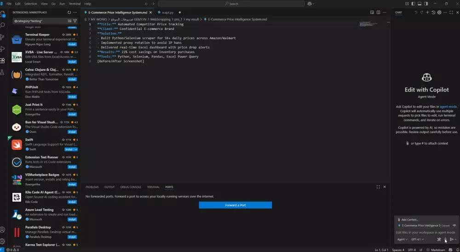Start a new chat with plus icon
460x252 pixels.
[x=427, y=12]
